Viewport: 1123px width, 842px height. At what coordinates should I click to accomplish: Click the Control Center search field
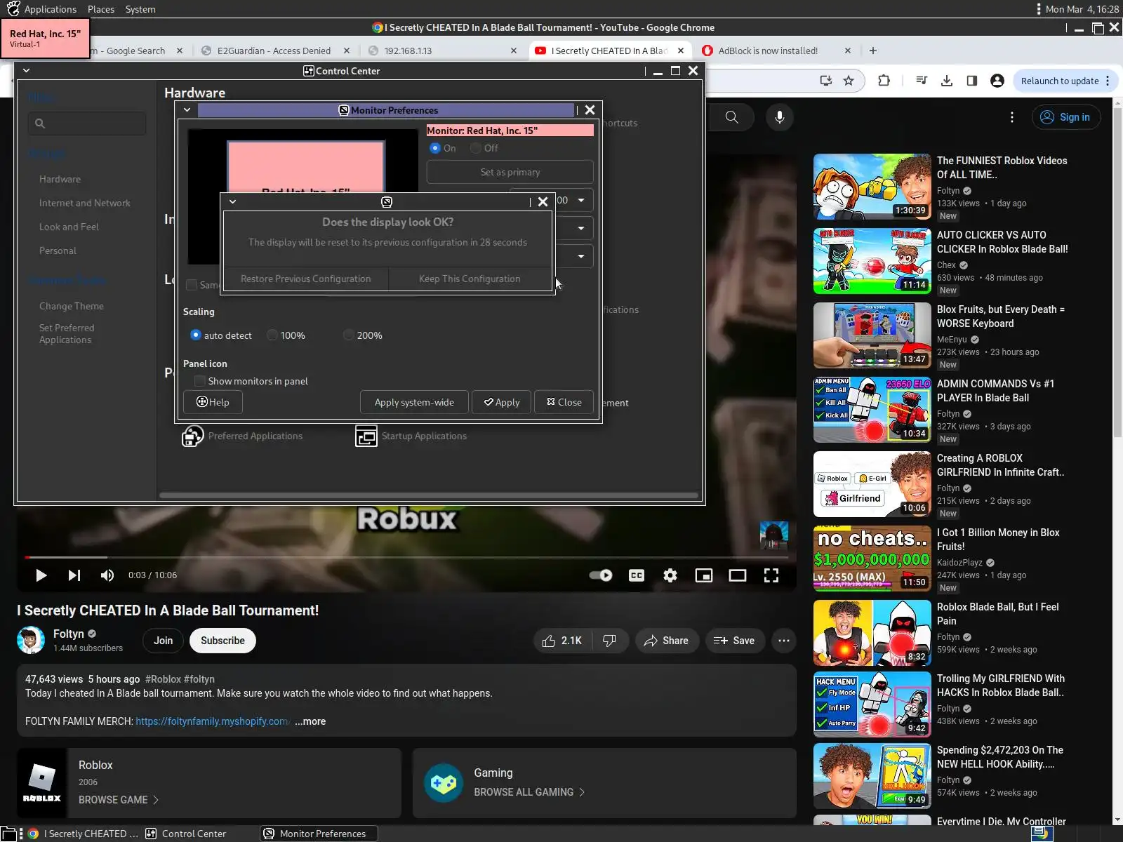point(87,123)
